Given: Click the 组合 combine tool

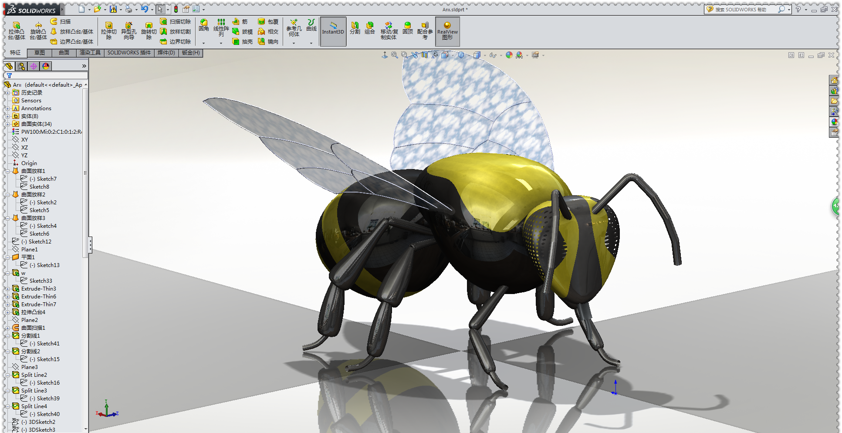Looking at the screenshot, I should click(370, 28).
